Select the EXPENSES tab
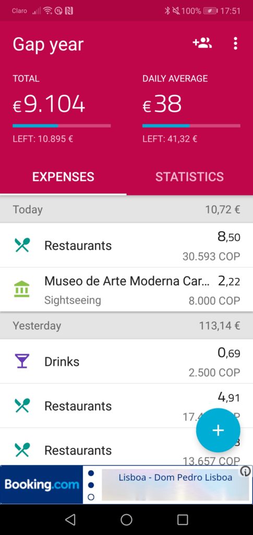 tap(63, 177)
